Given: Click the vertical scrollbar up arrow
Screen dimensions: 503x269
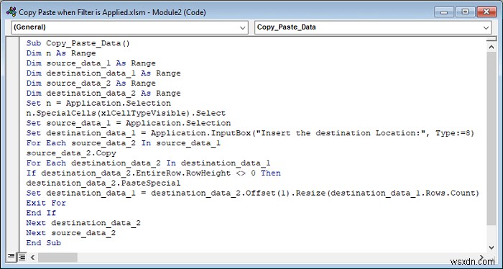Looking at the screenshot, I should pos(491,47).
